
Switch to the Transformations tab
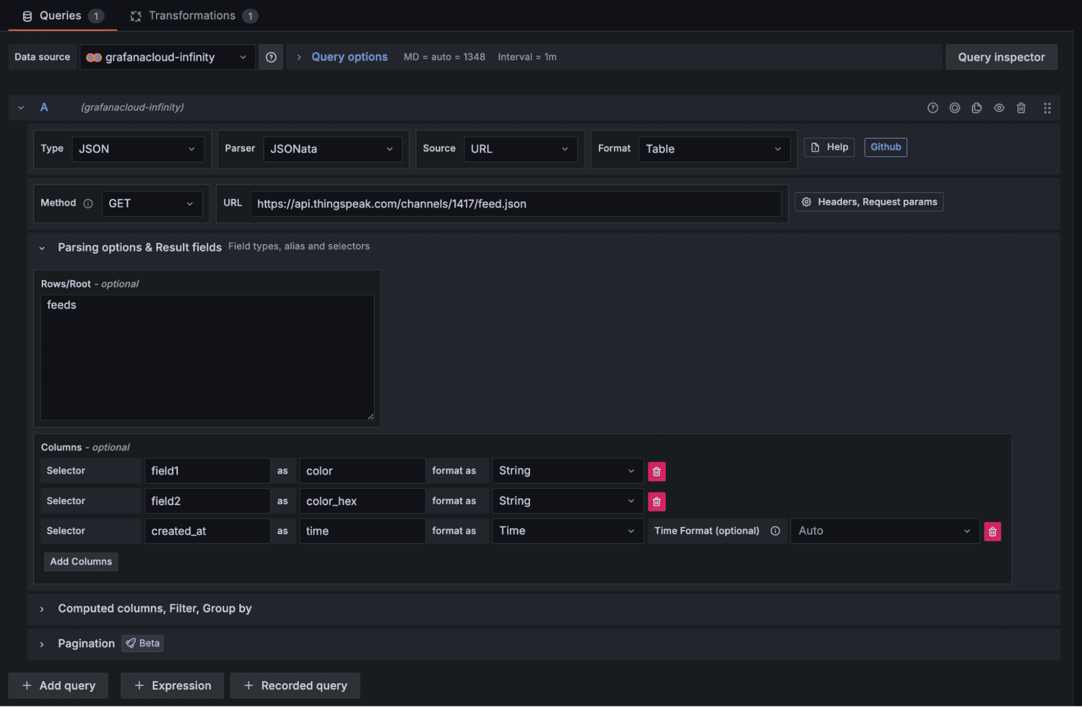(x=192, y=15)
